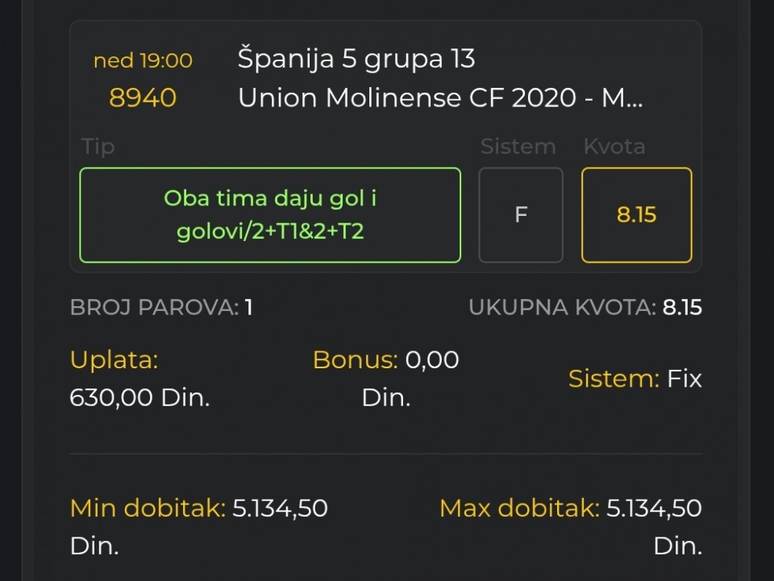This screenshot has height=581, width=774.
Task: Click the 8.15 kvota box
Action: coord(637,215)
